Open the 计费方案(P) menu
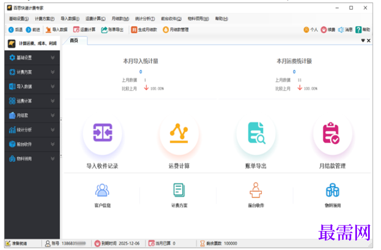Image resolution: width=381 pixels, height=250 pixels. (x=44, y=18)
